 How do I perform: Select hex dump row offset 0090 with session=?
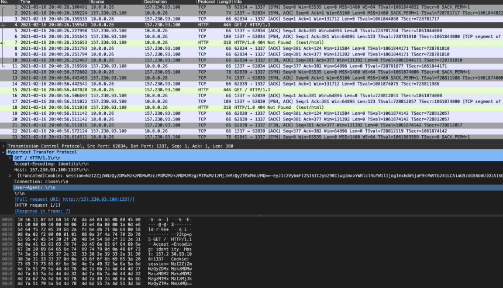97,264
